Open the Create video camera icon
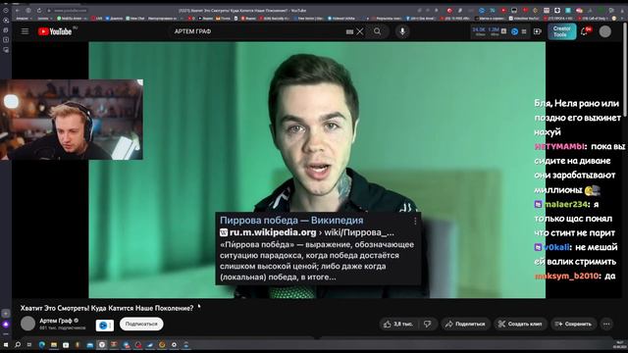Image resolution: width=628 pixels, height=353 pixels. click(x=538, y=31)
